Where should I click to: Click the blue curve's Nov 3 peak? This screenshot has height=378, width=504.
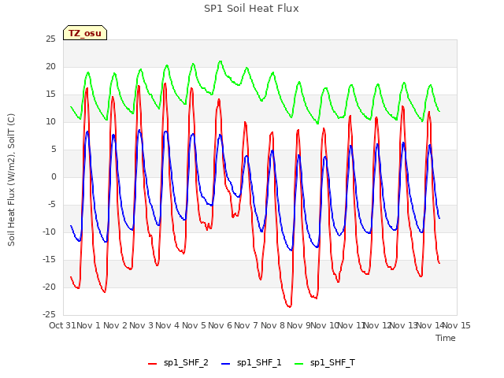point(139,130)
